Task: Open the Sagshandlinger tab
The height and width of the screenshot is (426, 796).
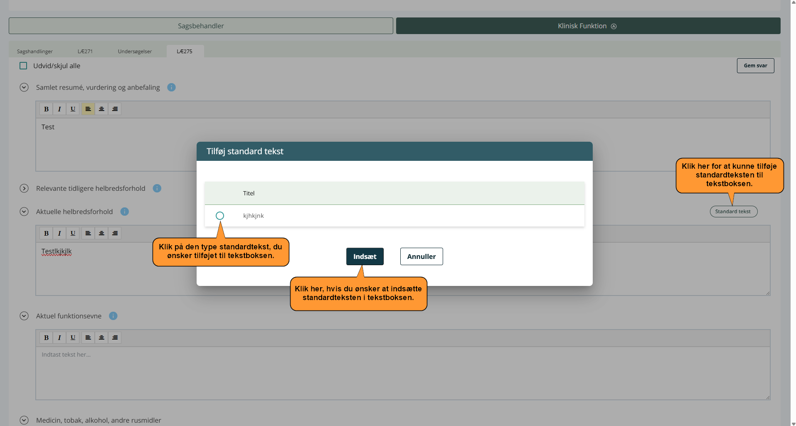Action: coord(35,52)
